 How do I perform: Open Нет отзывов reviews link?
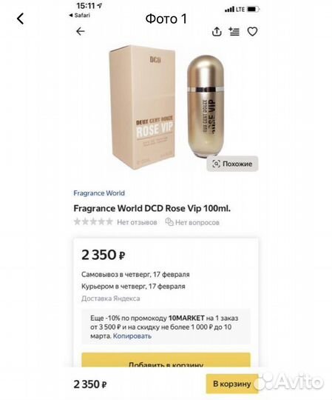point(137,222)
